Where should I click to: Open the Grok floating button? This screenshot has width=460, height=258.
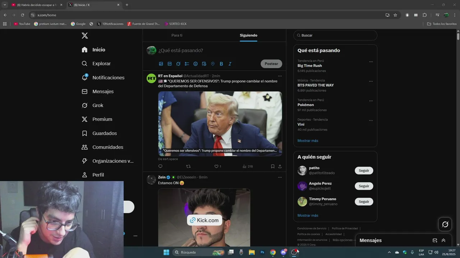445,224
